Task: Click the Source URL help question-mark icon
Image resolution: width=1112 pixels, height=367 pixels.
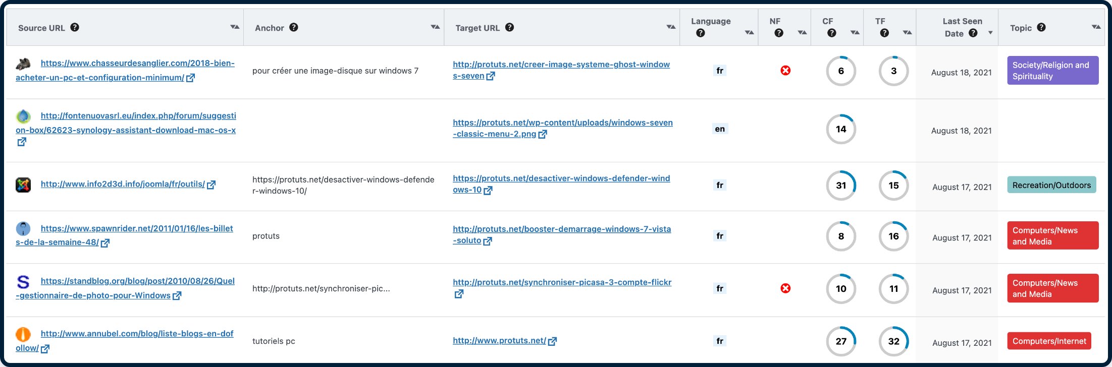Action: coord(75,27)
